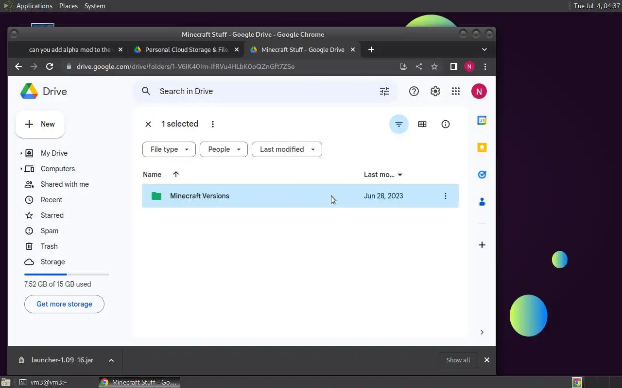Open Chrome three-dot menu

[485, 66]
